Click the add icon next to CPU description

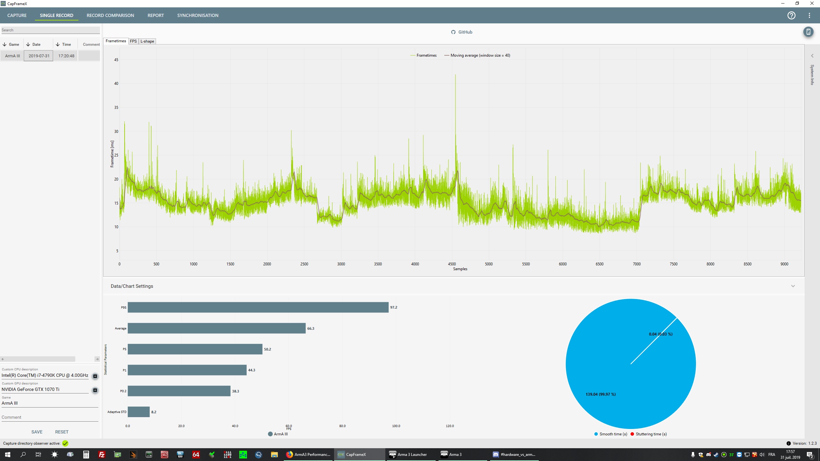[95, 376]
